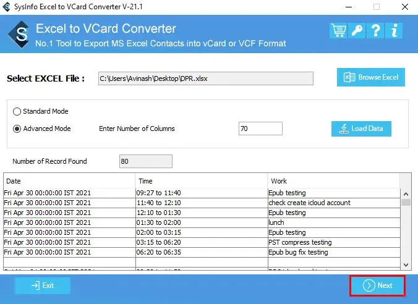Viewport: 418px width, 304px height.
Task: Open the shopping cart purchase icon
Action: [338, 31]
